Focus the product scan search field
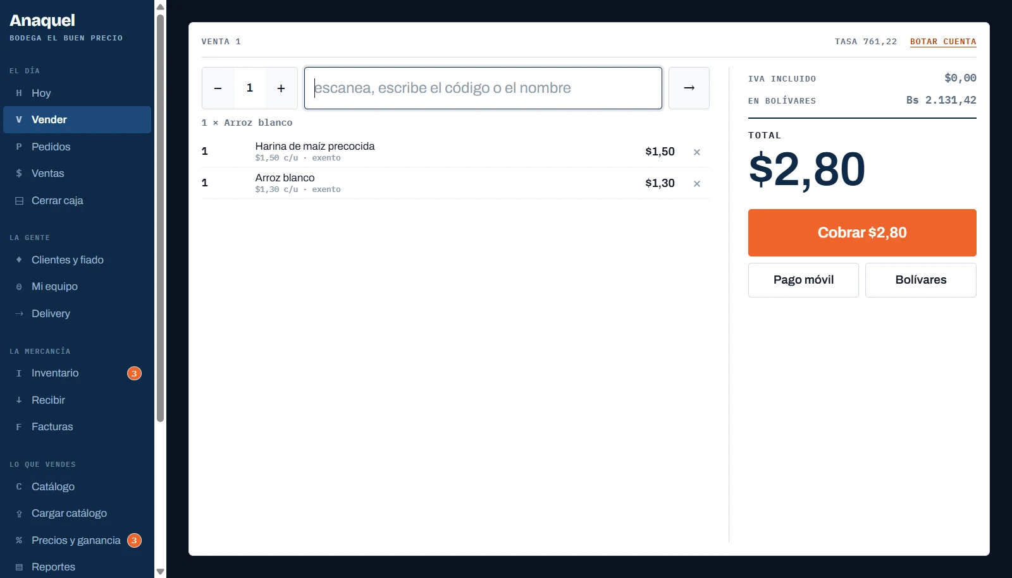Image resolution: width=1012 pixels, height=578 pixels. (483, 88)
